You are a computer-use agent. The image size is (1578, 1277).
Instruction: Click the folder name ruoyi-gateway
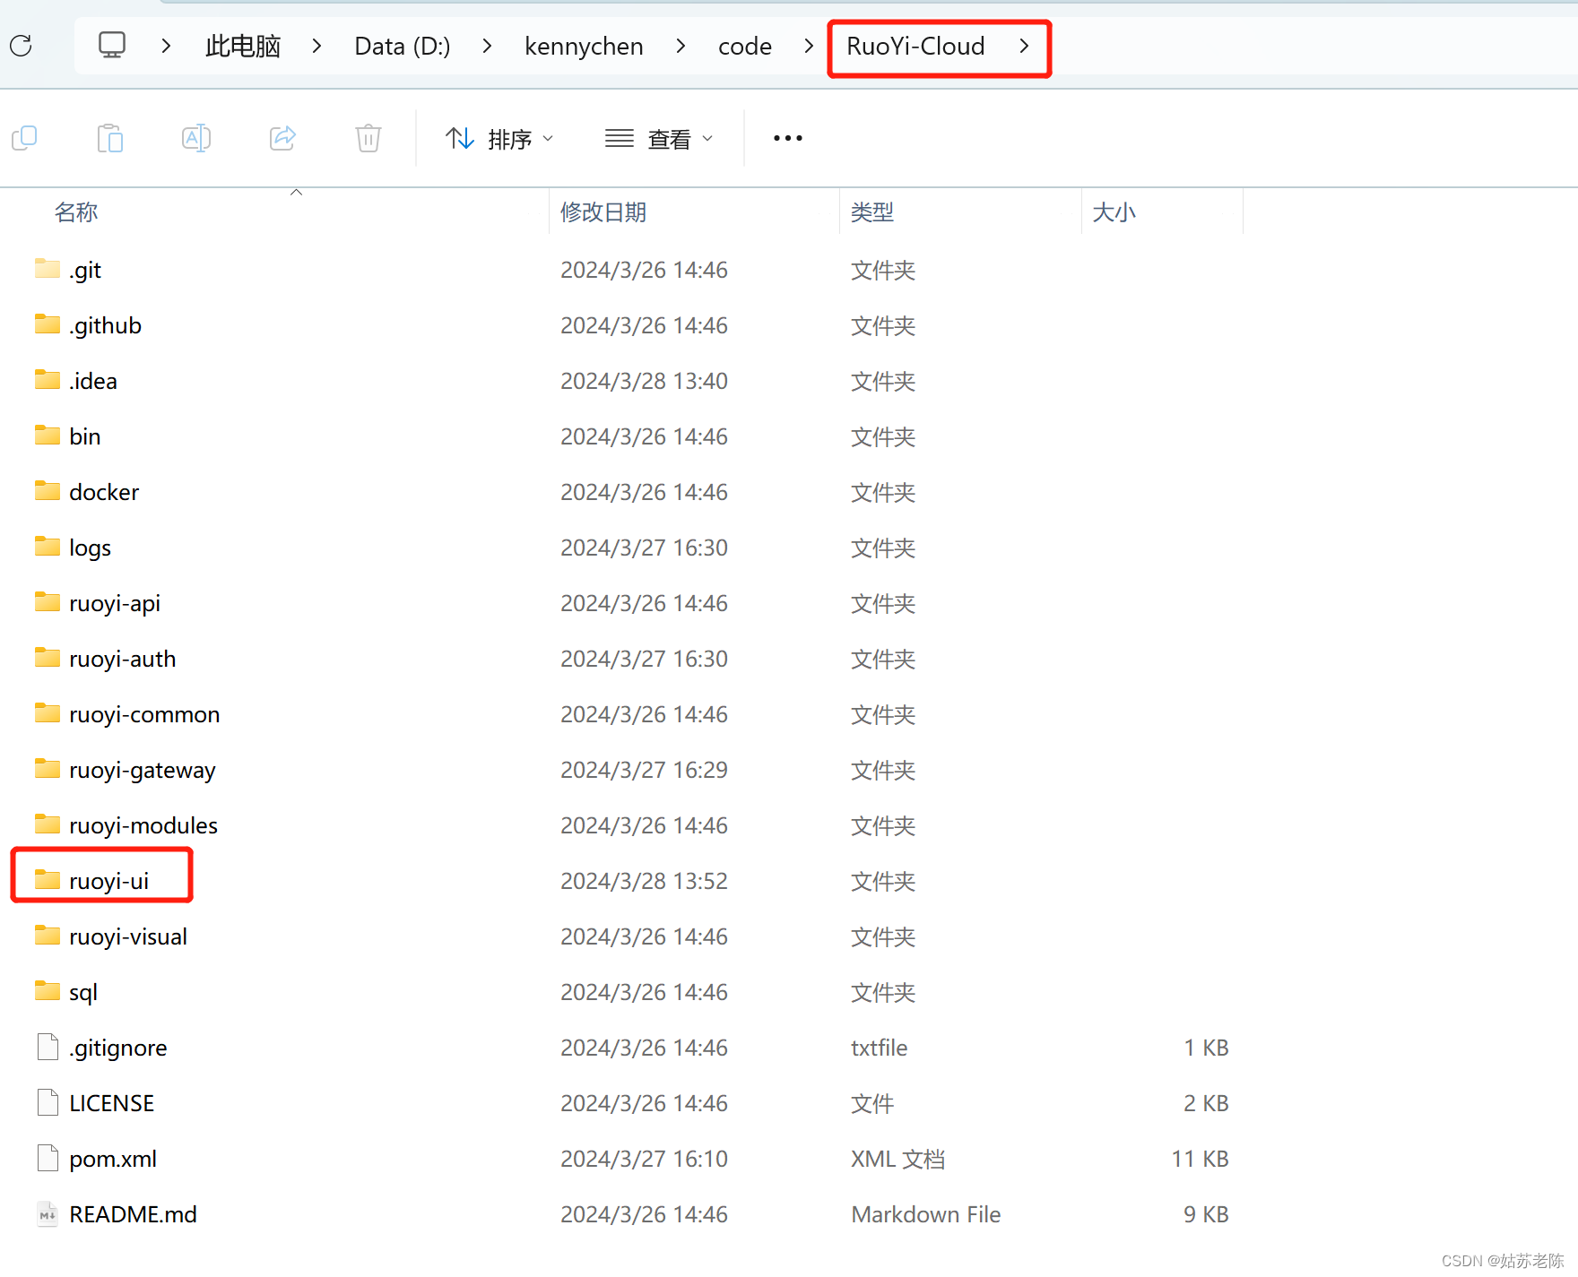(x=143, y=771)
